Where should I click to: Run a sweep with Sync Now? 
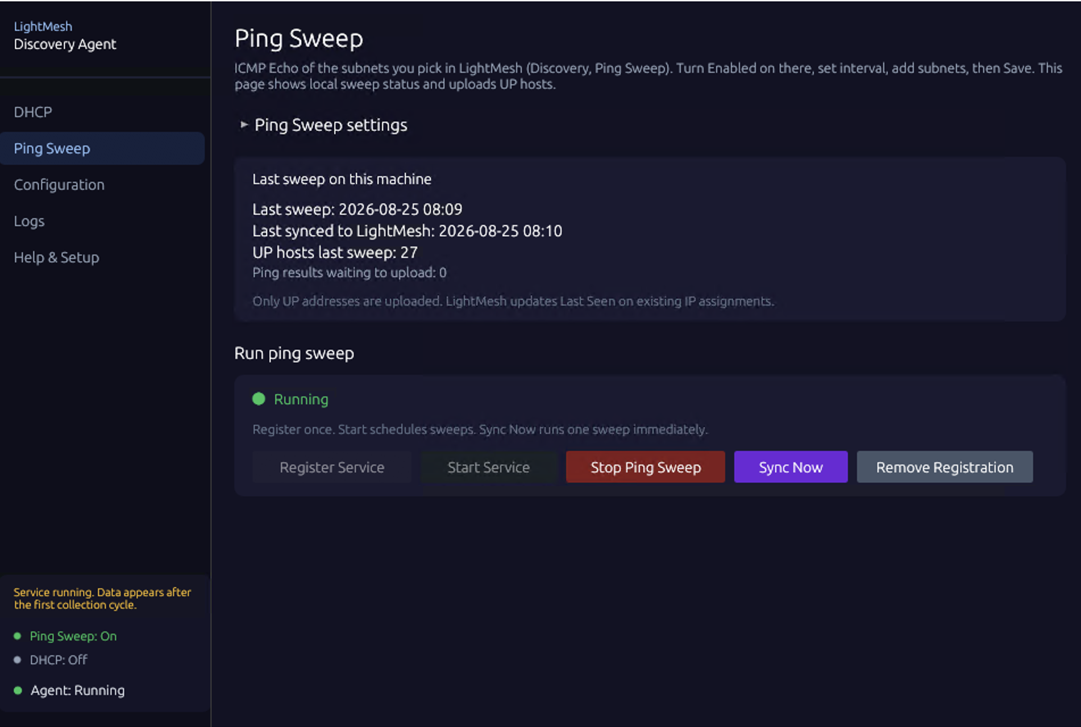click(791, 467)
